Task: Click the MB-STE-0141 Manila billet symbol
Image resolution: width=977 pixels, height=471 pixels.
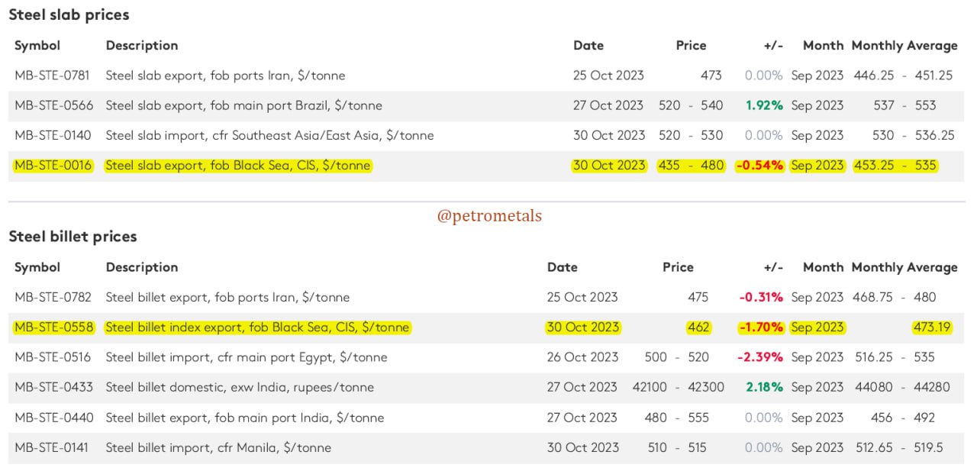Action: click(x=51, y=447)
